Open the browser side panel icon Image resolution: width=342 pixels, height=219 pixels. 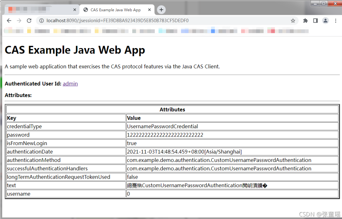pos(315,20)
